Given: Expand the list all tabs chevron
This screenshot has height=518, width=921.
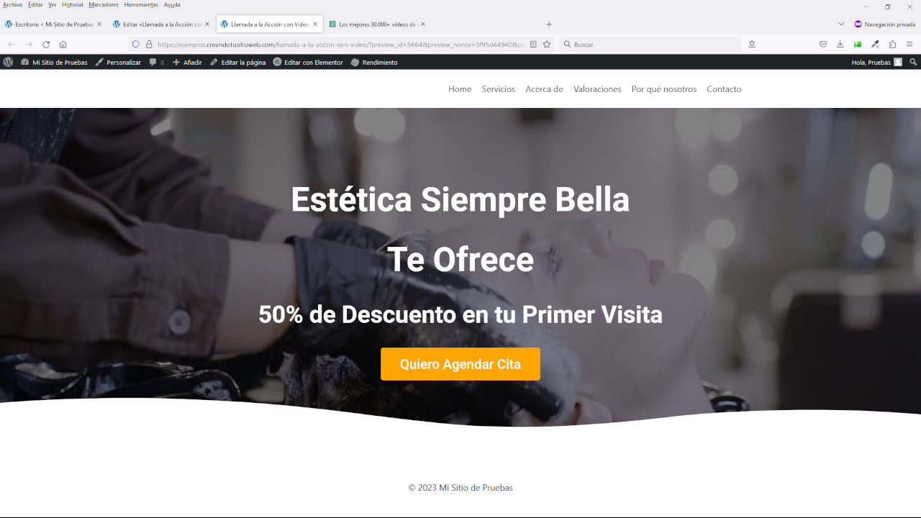Looking at the screenshot, I should coord(841,24).
